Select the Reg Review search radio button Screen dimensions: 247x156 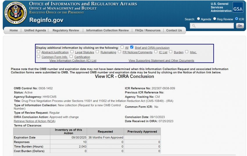pos(215,19)
